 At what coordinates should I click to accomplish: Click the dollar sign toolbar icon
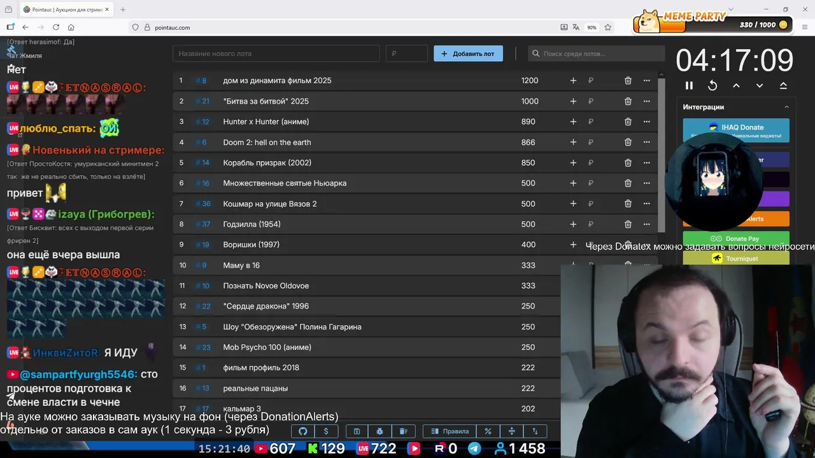[x=326, y=431]
